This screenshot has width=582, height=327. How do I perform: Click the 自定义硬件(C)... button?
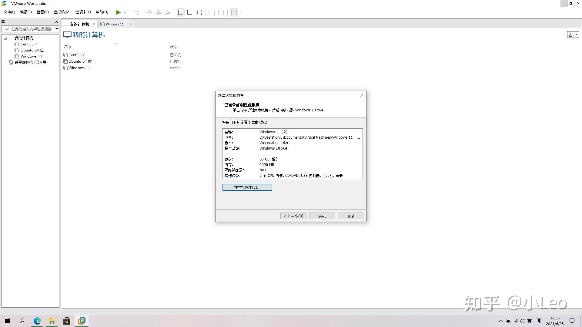(x=247, y=187)
